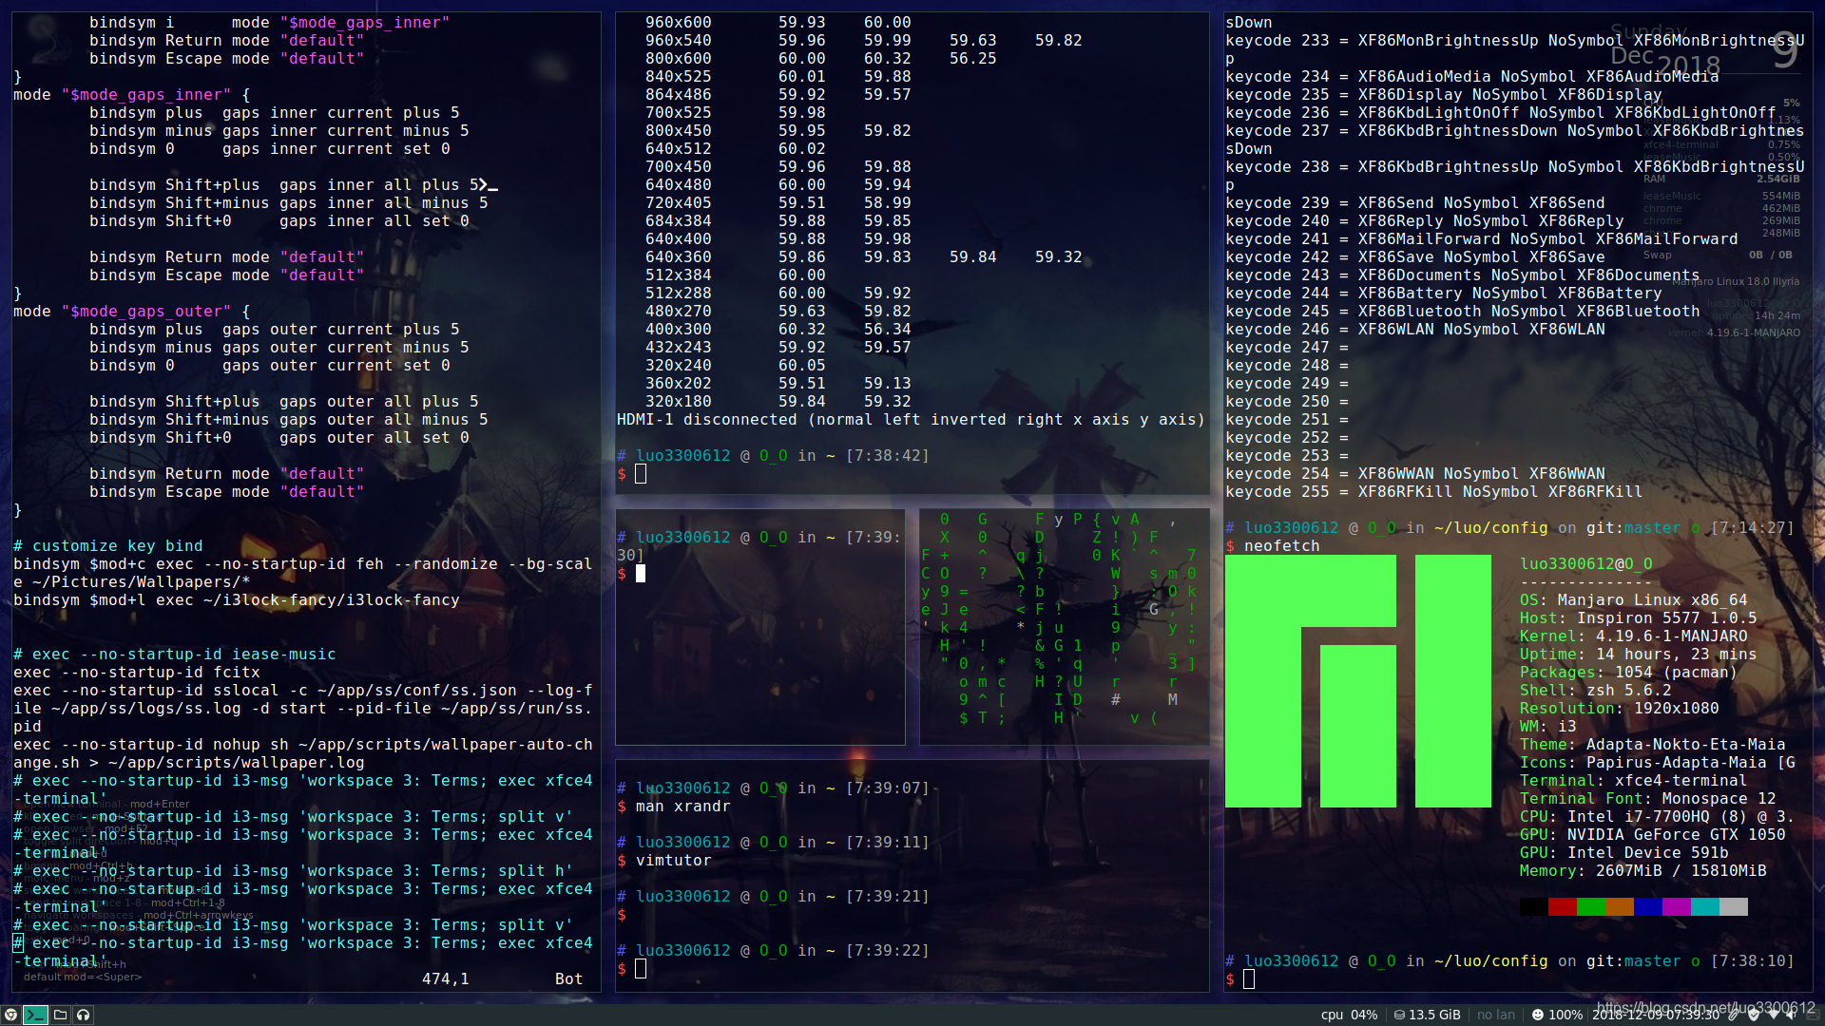Open the shield tray icon

(1754, 1015)
